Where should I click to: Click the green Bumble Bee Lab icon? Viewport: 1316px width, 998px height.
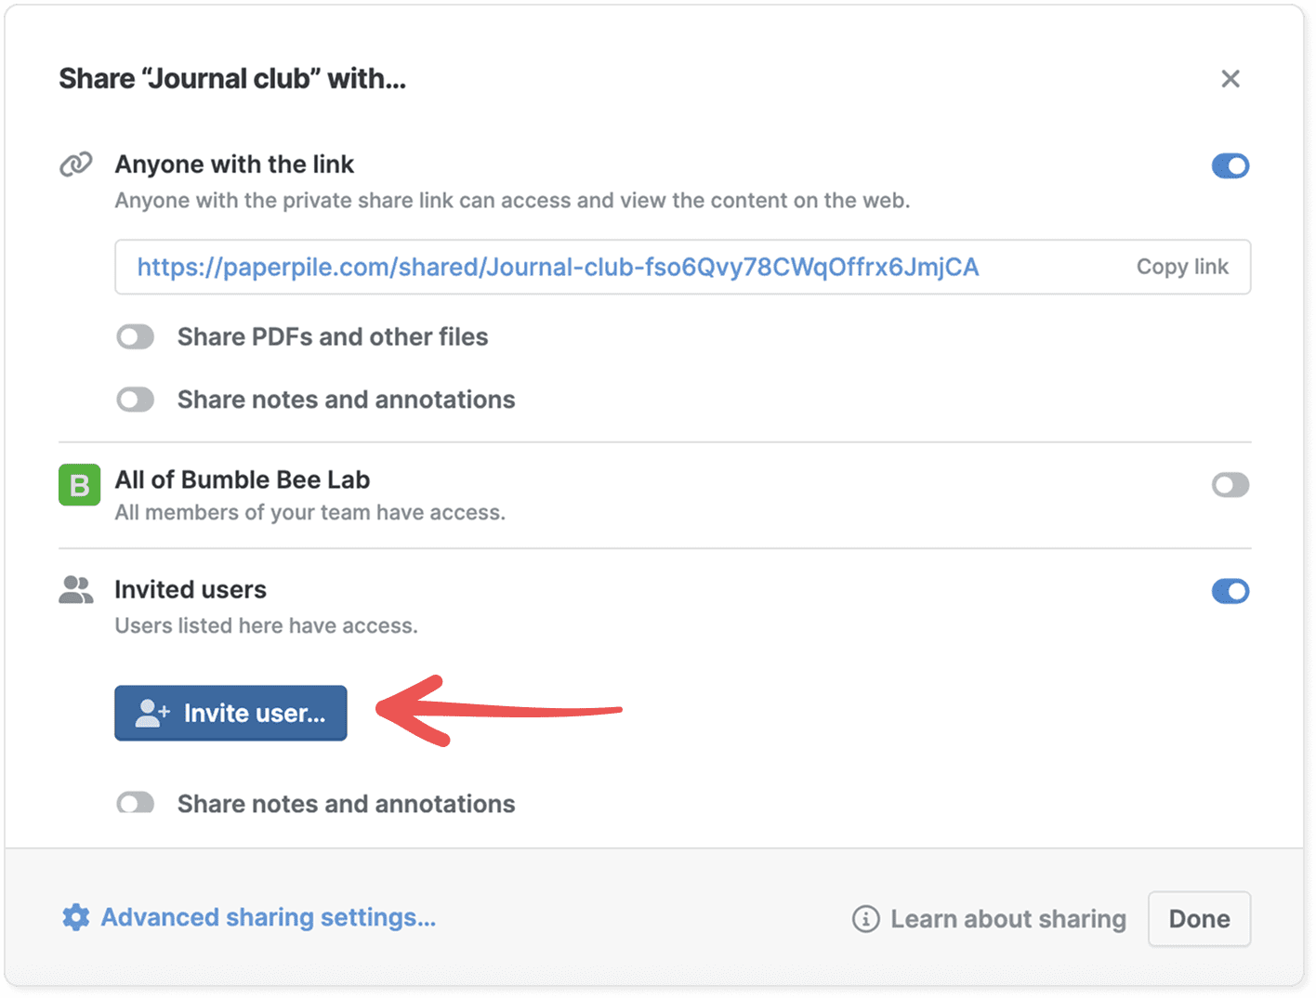click(x=79, y=485)
